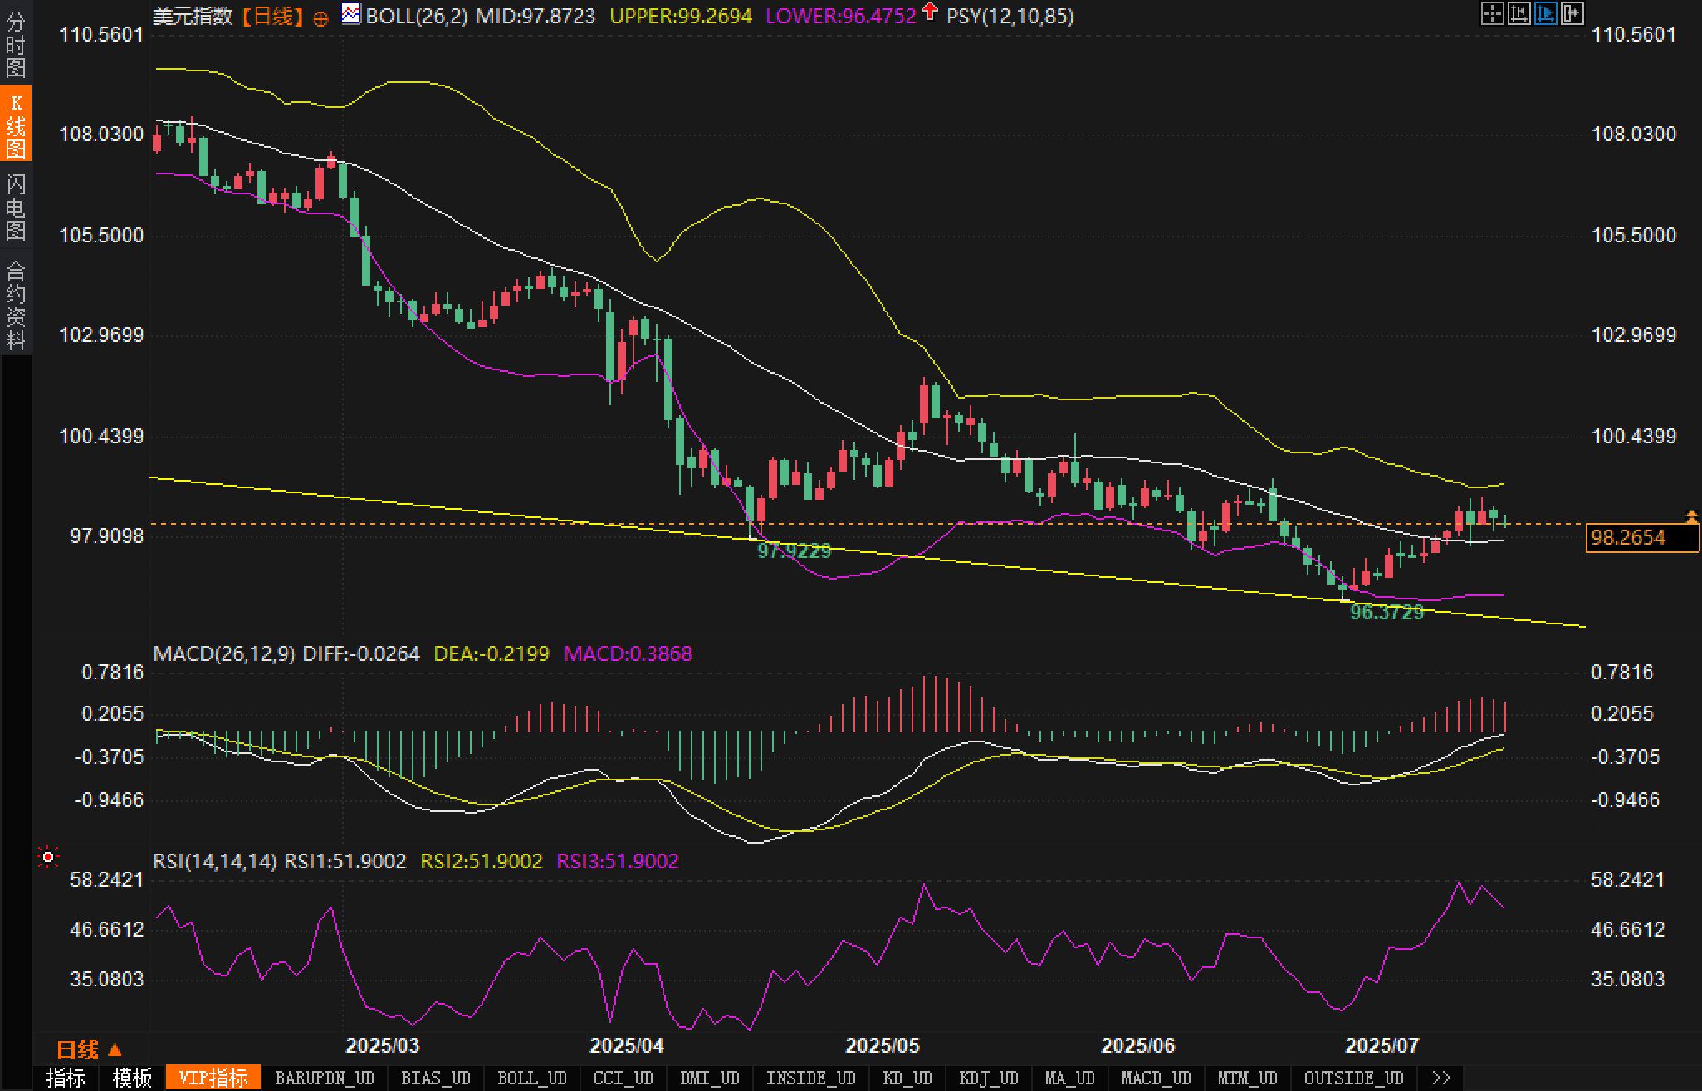Select the 模板 bottom tab
The width and height of the screenshot is (1702, 1091).
[x=132, y=1078]
